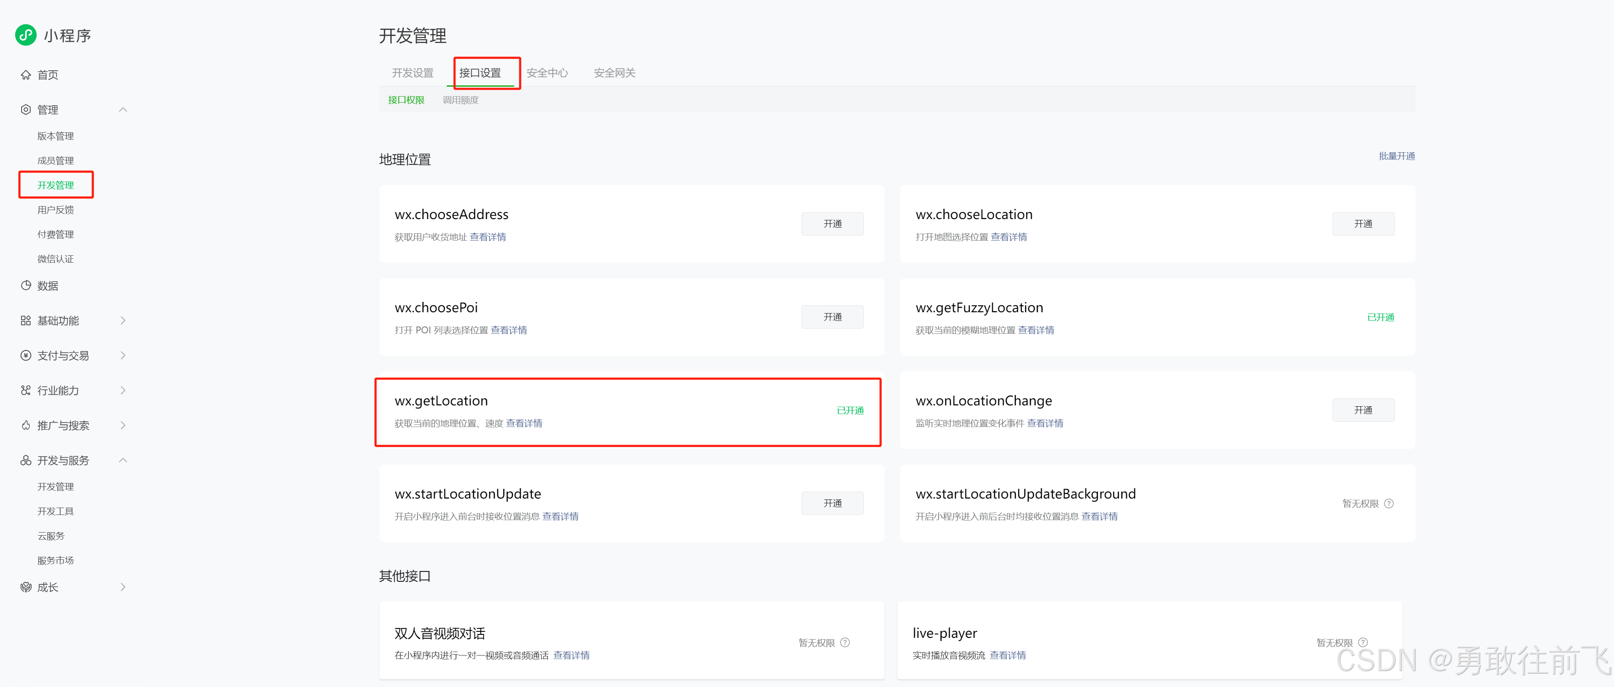Click the home icon beside 首页
Screen dimensions: 1614x687
click(26, 75)
